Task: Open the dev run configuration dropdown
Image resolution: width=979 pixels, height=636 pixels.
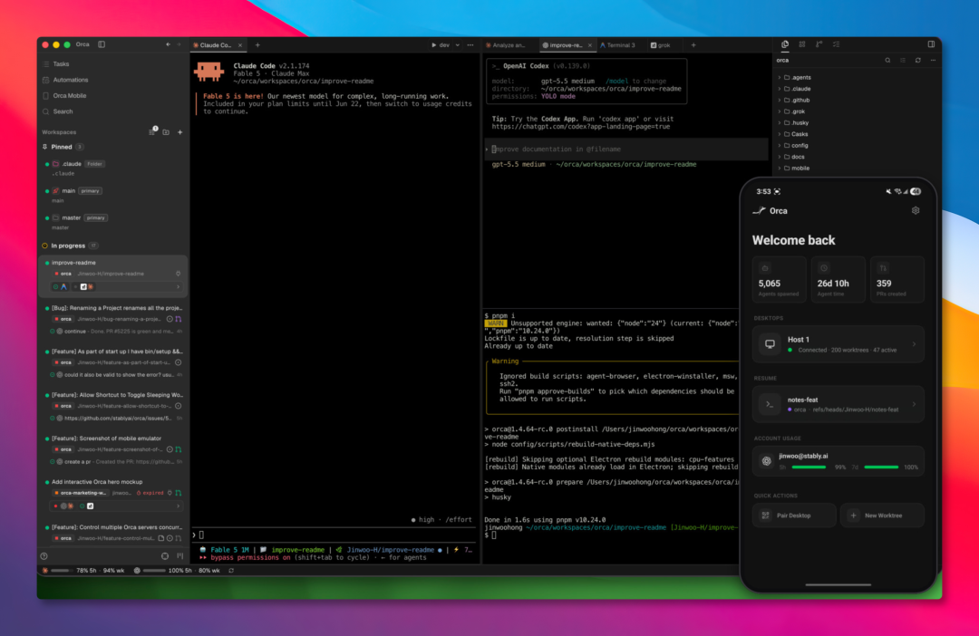Action: [x=458, y=45]
